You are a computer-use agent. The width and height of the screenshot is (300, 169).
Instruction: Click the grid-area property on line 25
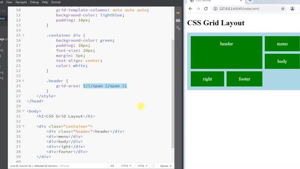(x=67, y=86)
